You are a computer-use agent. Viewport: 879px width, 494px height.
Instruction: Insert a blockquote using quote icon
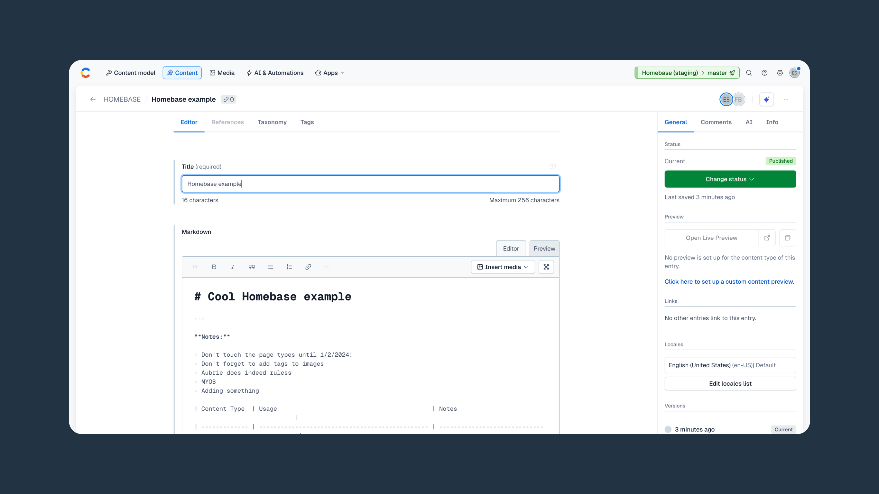(252, 267)
